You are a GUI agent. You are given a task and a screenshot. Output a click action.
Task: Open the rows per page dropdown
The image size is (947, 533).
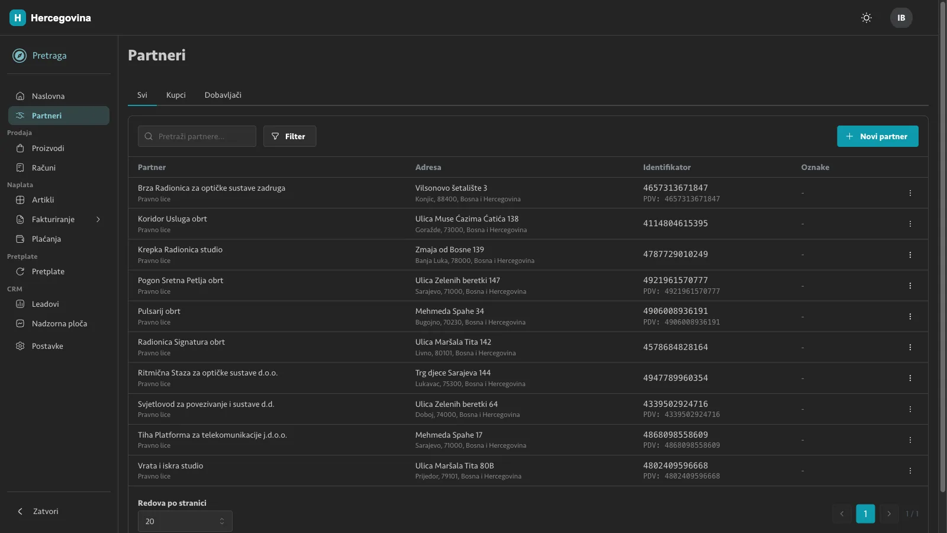coord(185,521)
